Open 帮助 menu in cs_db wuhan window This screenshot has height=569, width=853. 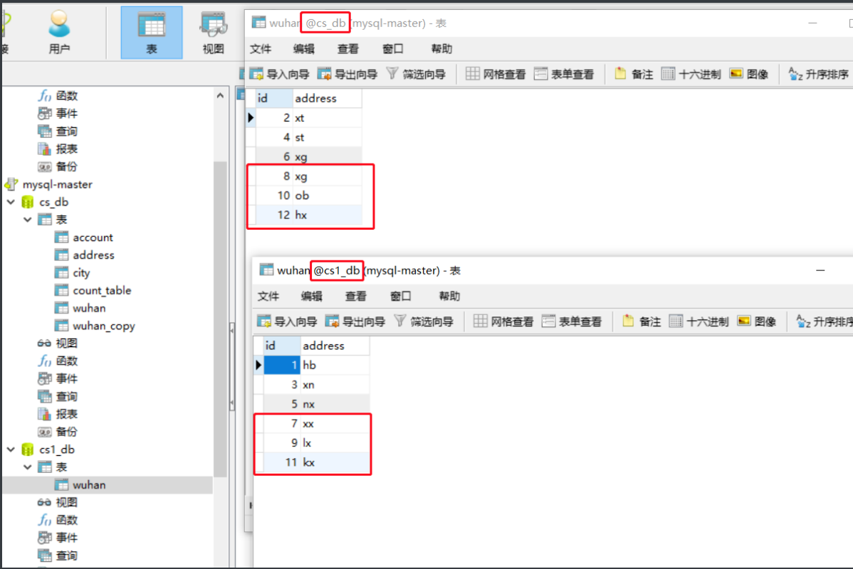tap(441, 49)
